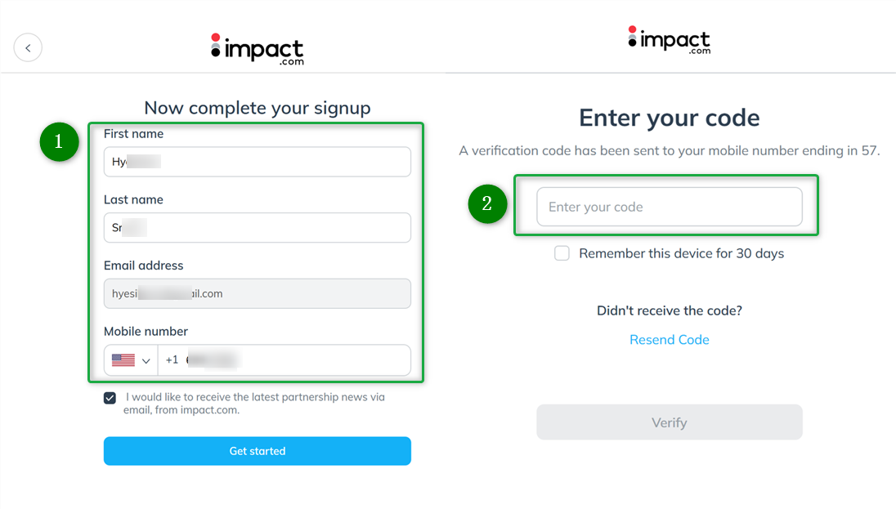
Task: Enable Remember this device for 30 days
Action: [x=562, y=253]
